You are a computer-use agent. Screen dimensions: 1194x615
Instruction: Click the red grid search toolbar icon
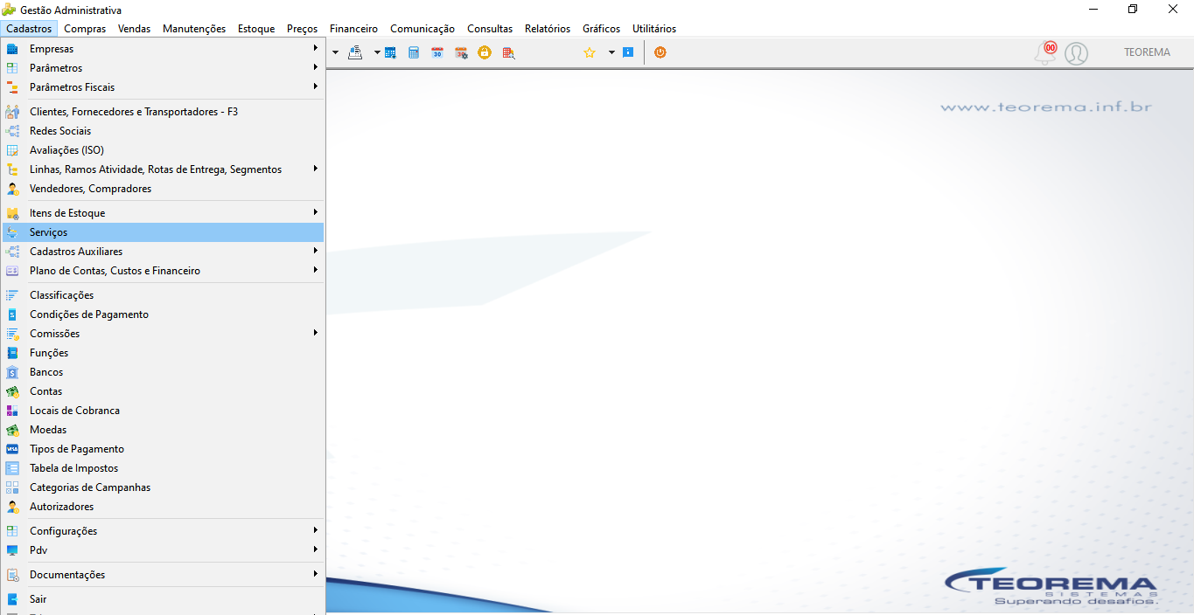(x=508, y=52)
